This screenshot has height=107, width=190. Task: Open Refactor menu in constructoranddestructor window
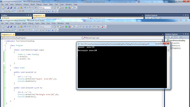tap(18, 4)
